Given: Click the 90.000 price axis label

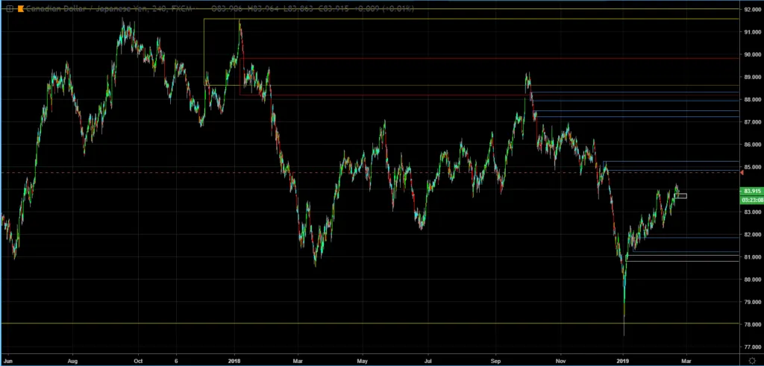Looking at the screenshot, I should pyautogui.click(x=752, y=54).
